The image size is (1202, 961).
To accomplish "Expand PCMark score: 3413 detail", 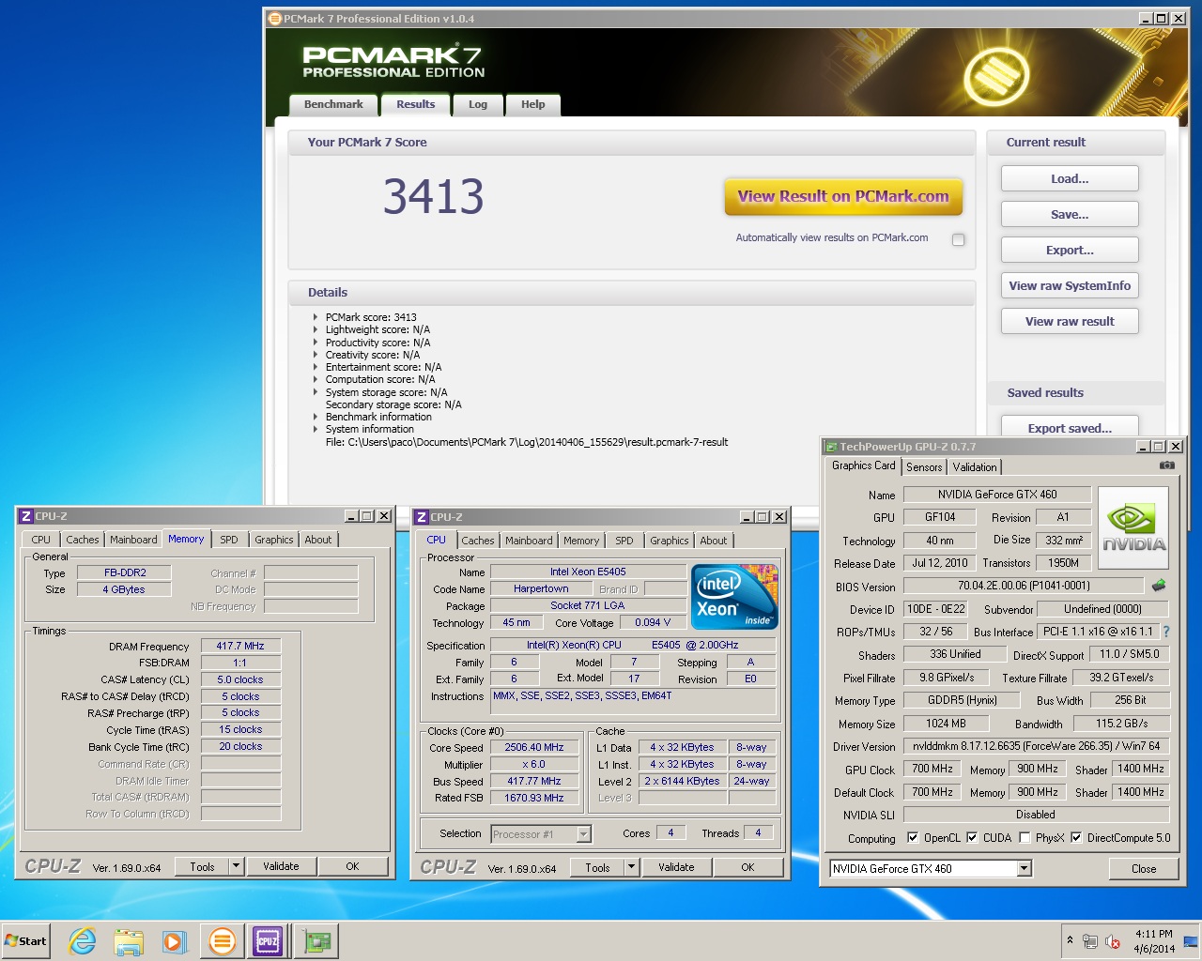I will 316,317.
